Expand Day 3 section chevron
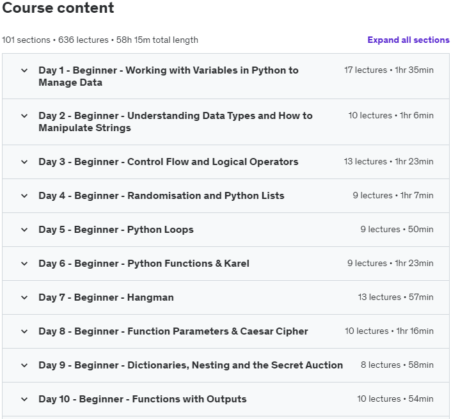The width and height of the screenshot is (451, 419). coord(24,162)
